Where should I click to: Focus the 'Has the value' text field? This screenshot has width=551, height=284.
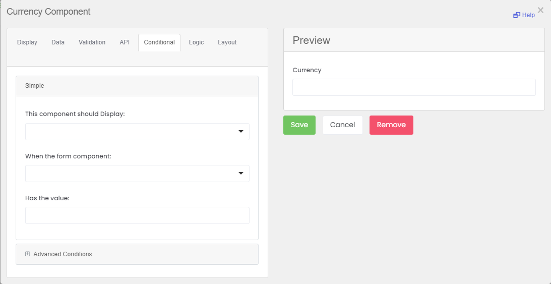click(x=138, y=215)
